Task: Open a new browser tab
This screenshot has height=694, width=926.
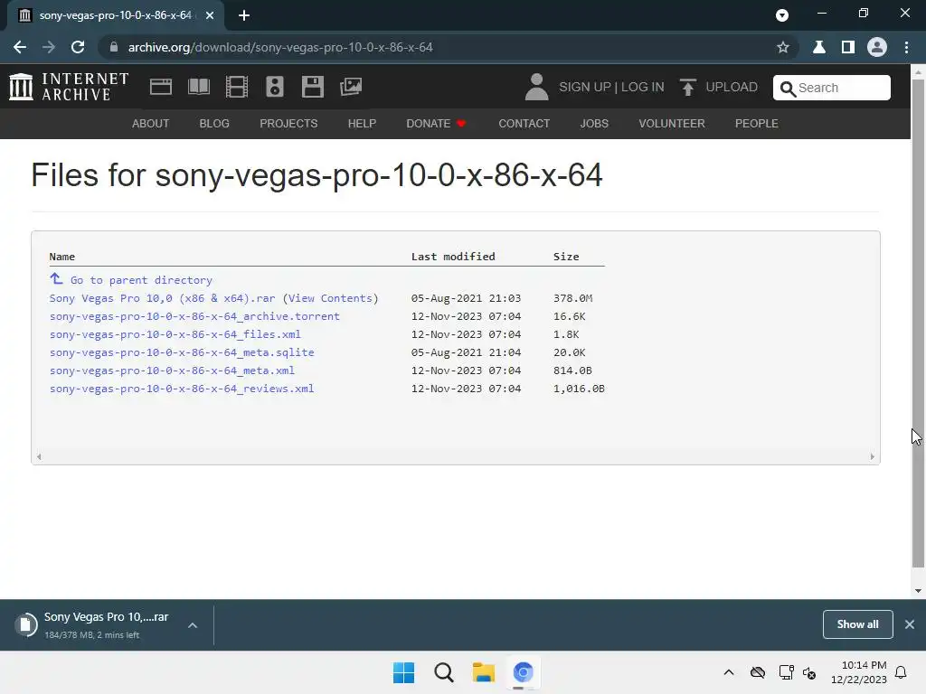Action: pyautogui.click(x=244, y=15)
